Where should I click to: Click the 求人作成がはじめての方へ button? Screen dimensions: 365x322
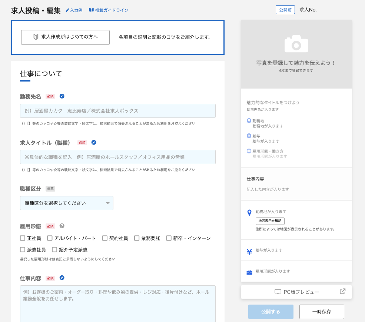(65, 37)
